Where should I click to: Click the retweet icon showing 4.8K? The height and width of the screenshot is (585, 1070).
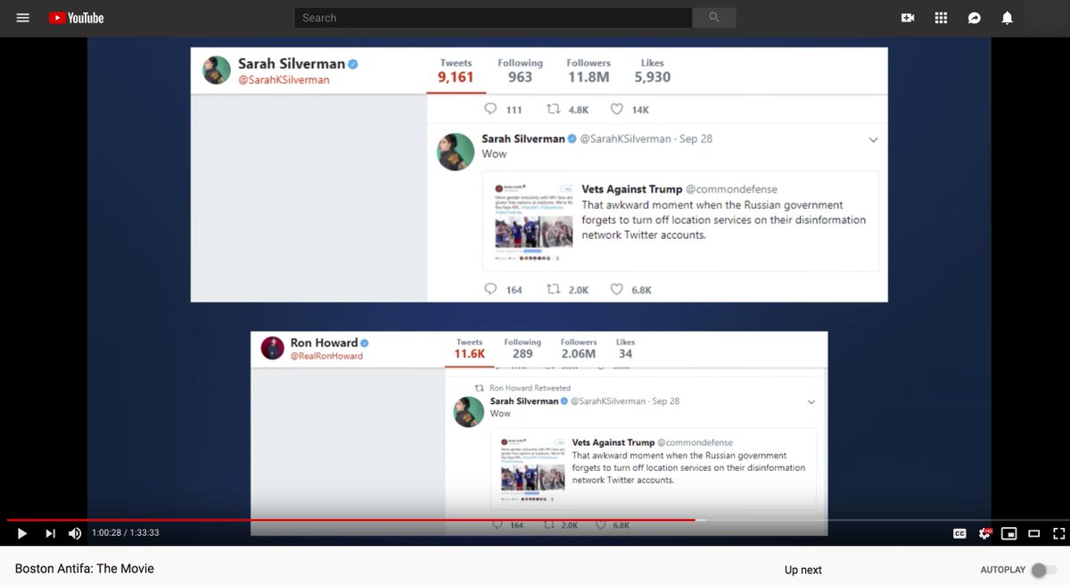(x=554, y=109)
